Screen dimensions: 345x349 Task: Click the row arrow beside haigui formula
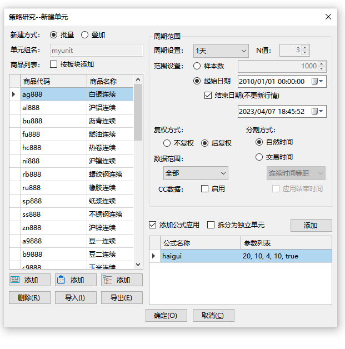coord(154,256)
